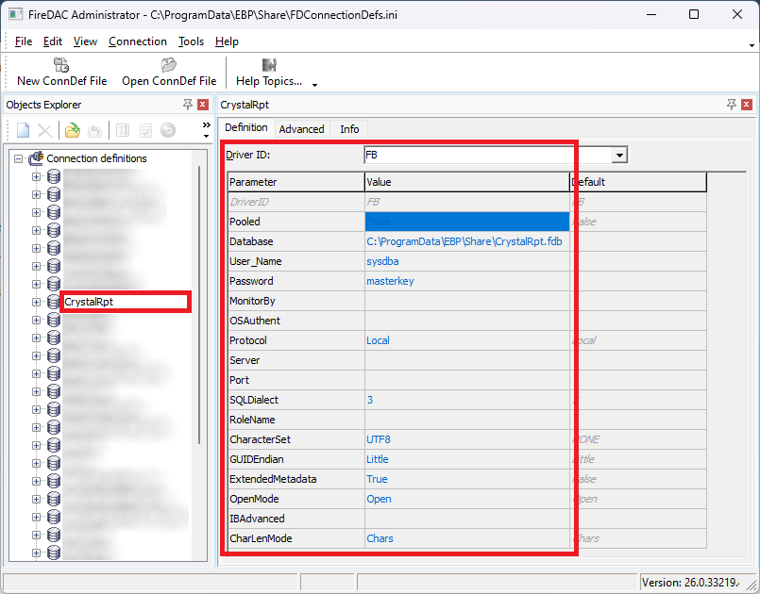The height and width of the screenshot is (594, 760).
Task: Collapse the Connection definitions tree node
Action: coord(19,158)
